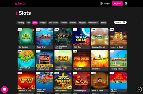Screen dimensions: 143x94
Task: Open Temple Tumble 2 Dream Drop jackpot game
Action: [45, 60]
